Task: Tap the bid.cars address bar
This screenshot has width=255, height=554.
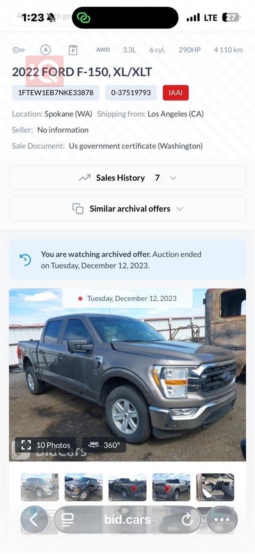Action: (x=127, y=519)
